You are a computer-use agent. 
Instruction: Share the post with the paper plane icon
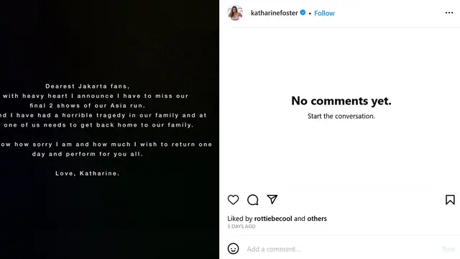coord(272,199)
